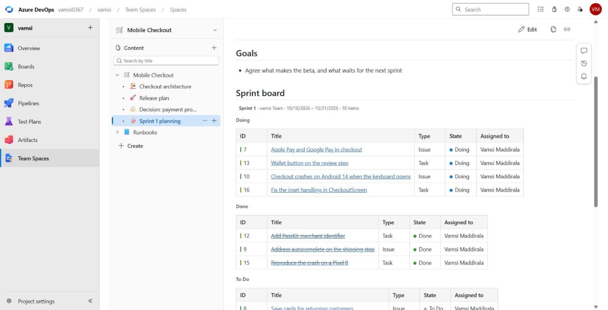Click the vamsi0367 organization breadcrumb

click(x=71, y=9)
